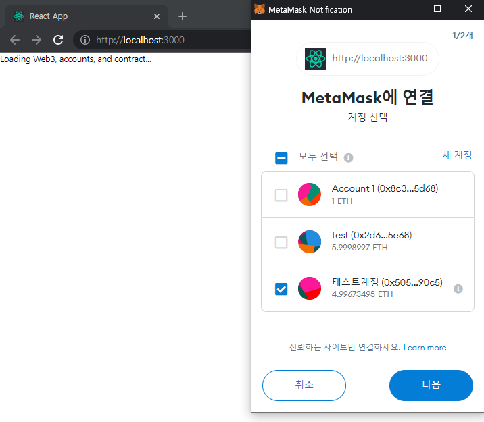
Task: Click the 1/2개 step indicator
Action: click(462, 36)
